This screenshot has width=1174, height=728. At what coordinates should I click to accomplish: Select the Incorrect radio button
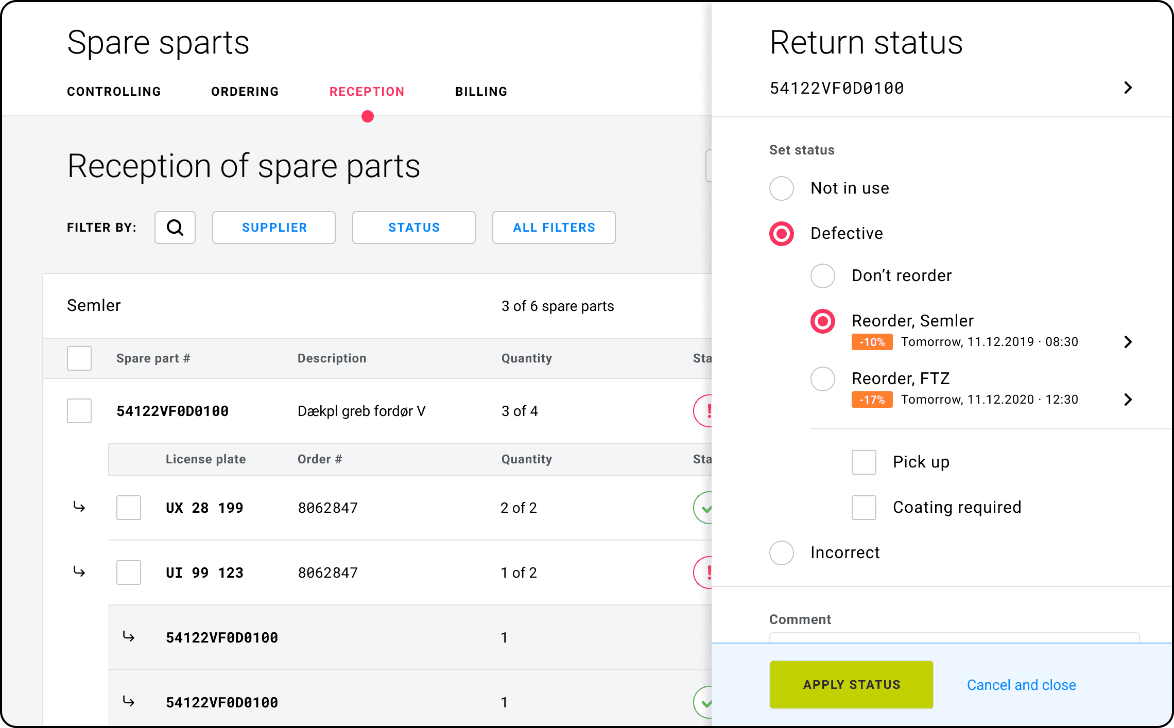[780, 552]
